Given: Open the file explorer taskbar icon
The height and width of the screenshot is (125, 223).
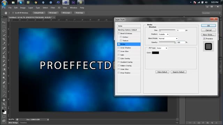Looking at the screenshot, I should pyautogui.click(x=13, y=2).
